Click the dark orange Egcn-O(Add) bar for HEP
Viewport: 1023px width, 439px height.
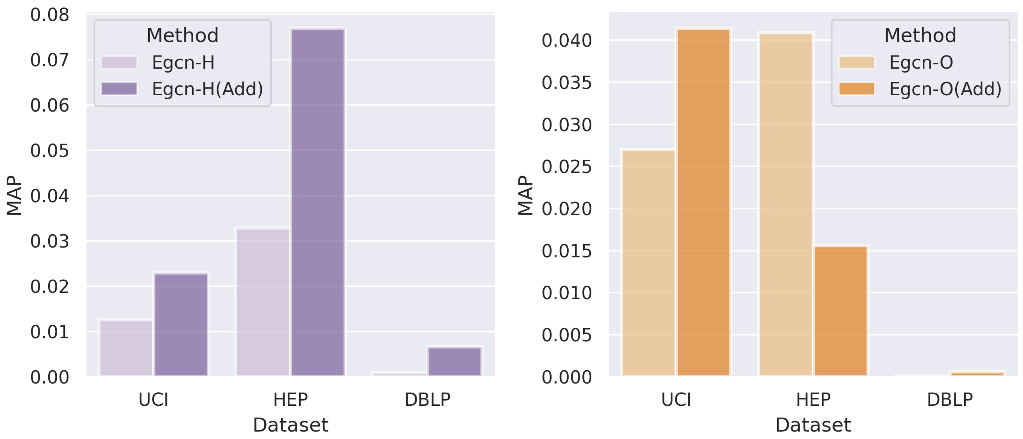click(841, 311)
